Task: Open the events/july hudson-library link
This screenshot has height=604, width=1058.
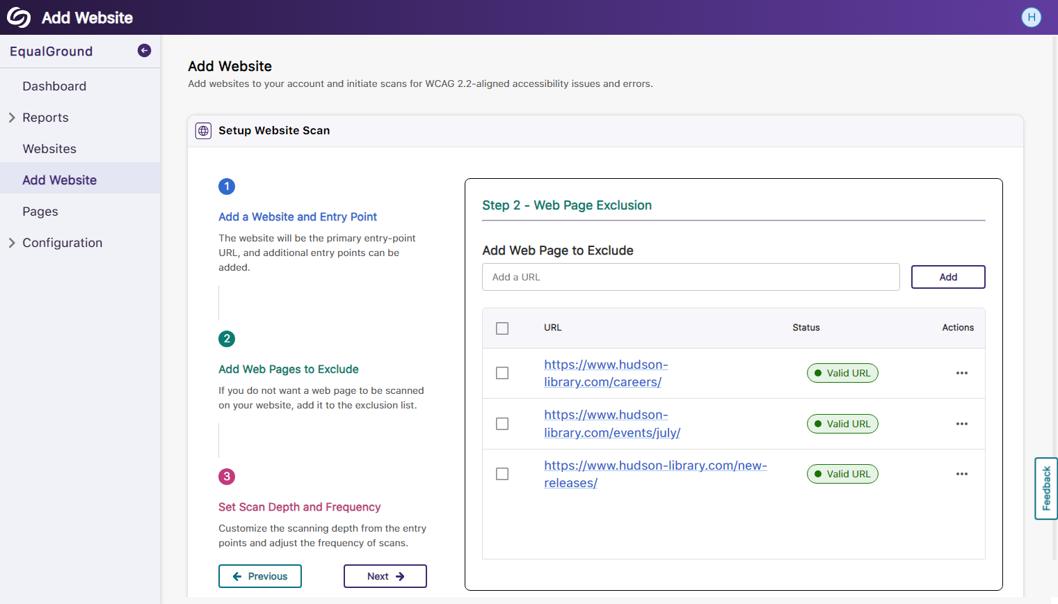Action: [611, 424]
